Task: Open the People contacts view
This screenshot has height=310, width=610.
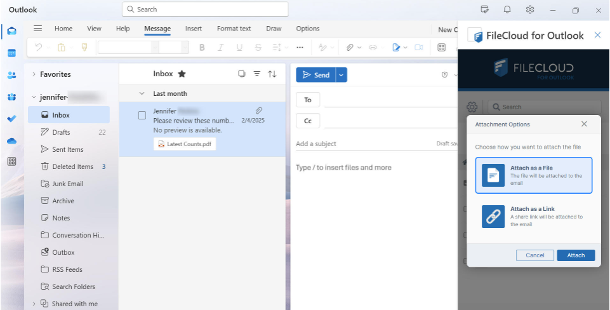Action: pos(11,75)
